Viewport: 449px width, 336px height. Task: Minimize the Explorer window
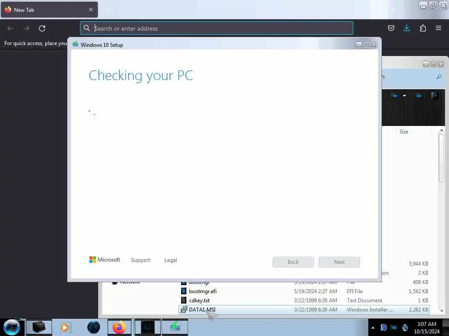pos(426,64)
